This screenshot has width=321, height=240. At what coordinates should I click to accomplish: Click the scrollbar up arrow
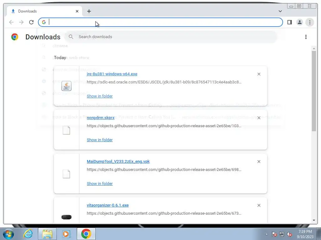pos(314,48)
